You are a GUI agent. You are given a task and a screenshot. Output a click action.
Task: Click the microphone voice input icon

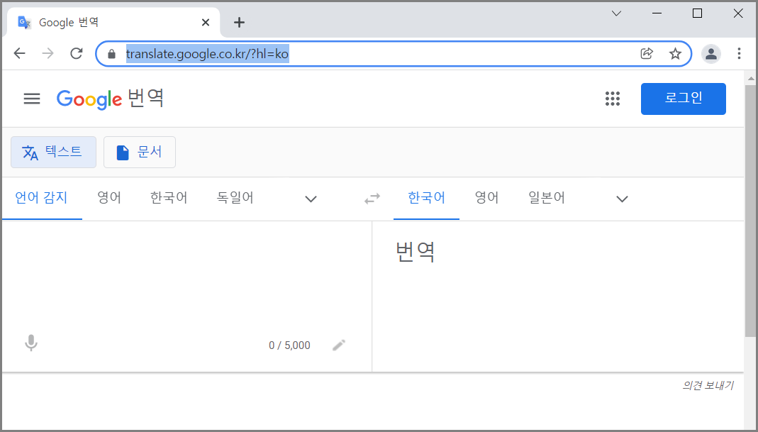pos(31,343)
